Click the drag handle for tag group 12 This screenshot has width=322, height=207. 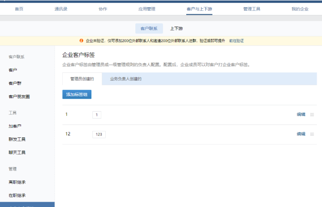click(x=312, y=134)
